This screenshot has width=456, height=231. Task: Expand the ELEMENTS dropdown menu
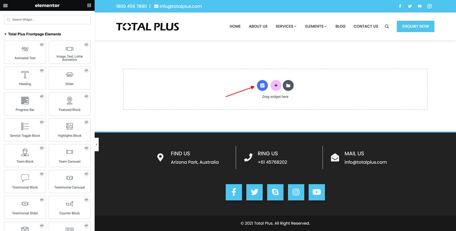pyautogui.click(x=316, y=27)
